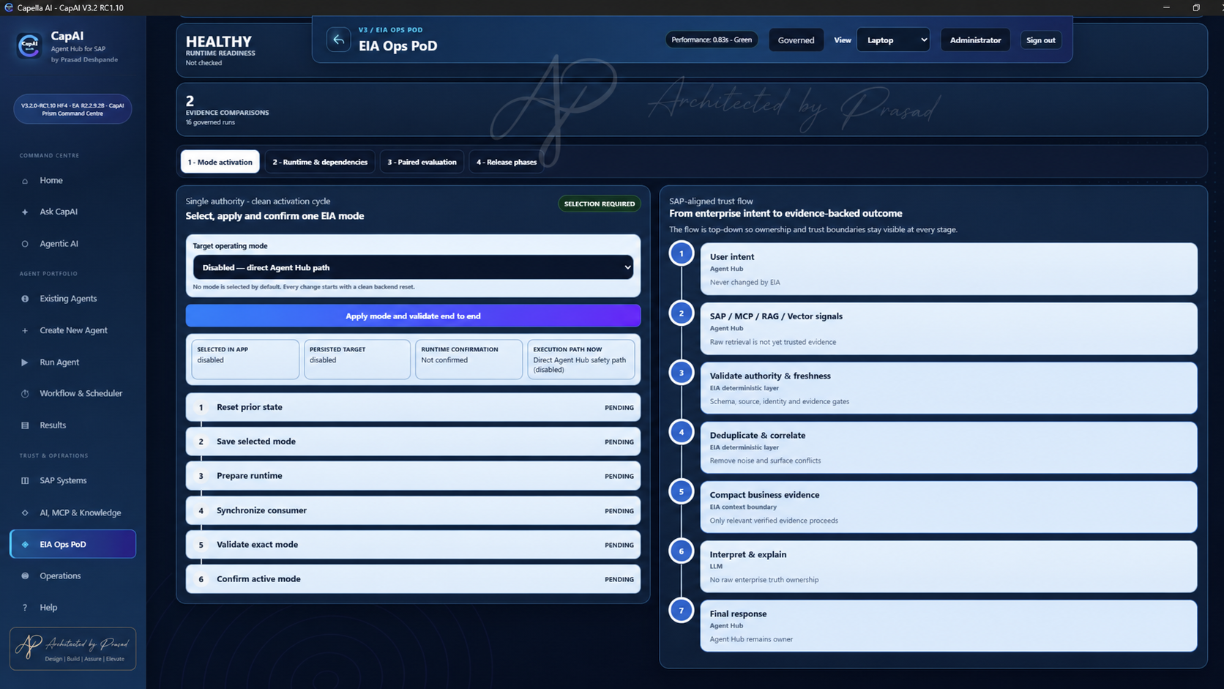The height and width of the screenshot is (689, 1224).
Task: Click the Prepare runtime step row
Action: point(413,476)
